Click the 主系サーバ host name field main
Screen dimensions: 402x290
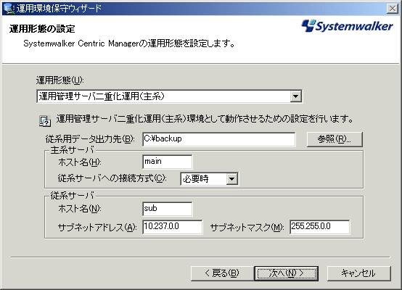click(167, 162)
